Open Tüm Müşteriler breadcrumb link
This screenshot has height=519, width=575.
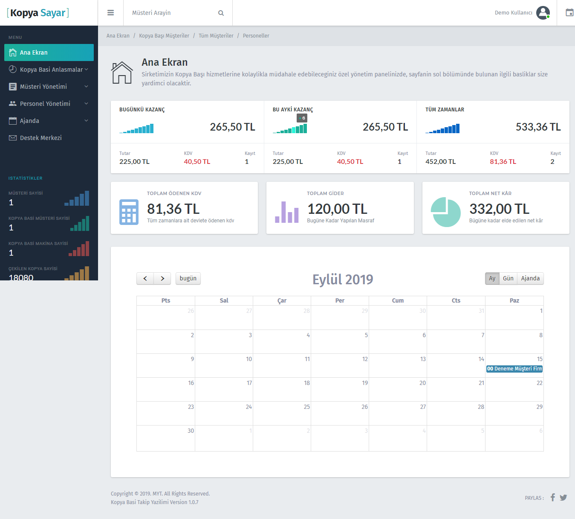[216, 36]
